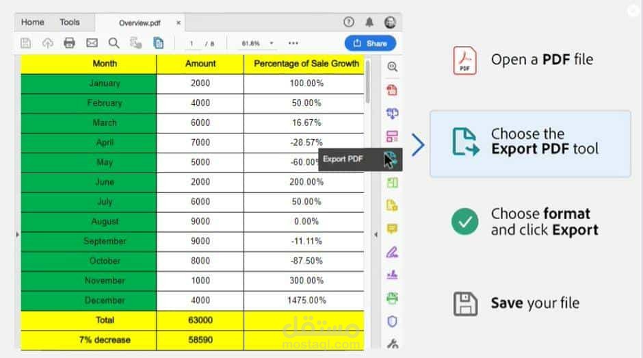Print the document using printer icon
Screen dimensions: 643x358
(69, 43)
